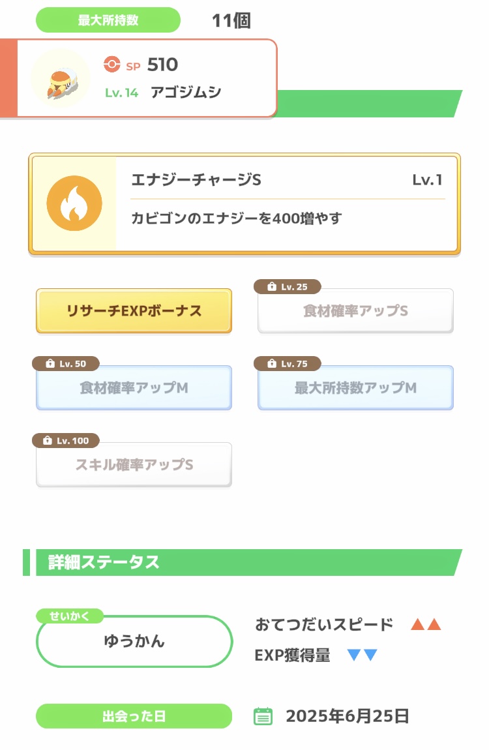489x750 pixels.
Task: Open the エナジーチャージS main skill card
Action: [244, 204]
